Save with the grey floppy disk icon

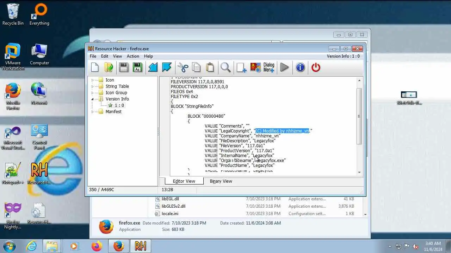124,67
